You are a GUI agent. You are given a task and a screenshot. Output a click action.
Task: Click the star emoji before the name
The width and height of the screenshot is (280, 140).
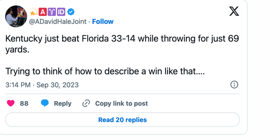(x=34, y=12)
